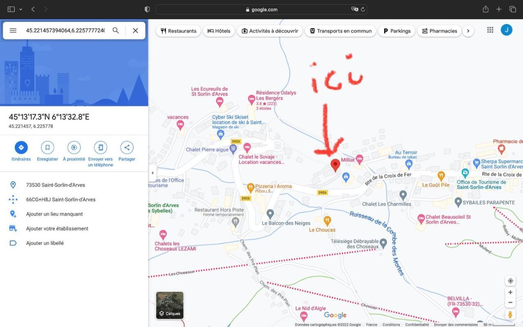This screenshot has height=327, width=523.
Task: Open Le Nid d'Aigle hotel marker
Action: tap(304, 316)
